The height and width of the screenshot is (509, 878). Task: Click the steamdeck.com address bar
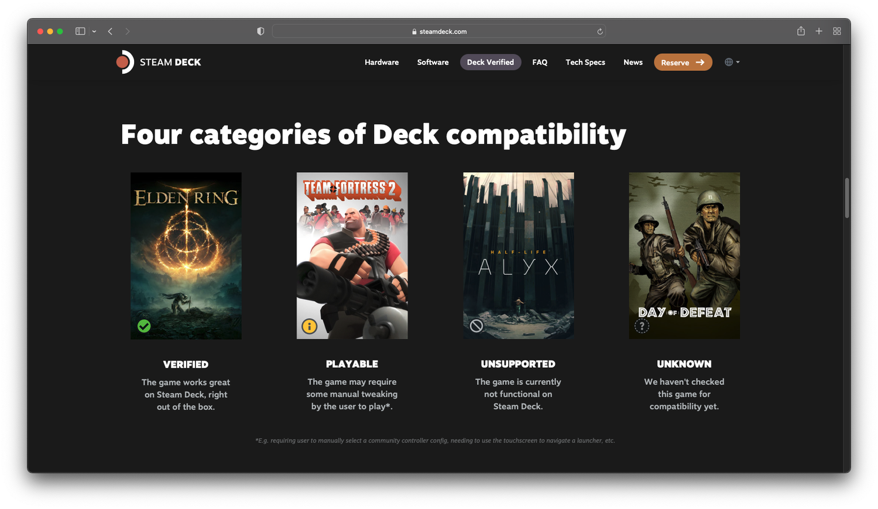coord(438,31)
